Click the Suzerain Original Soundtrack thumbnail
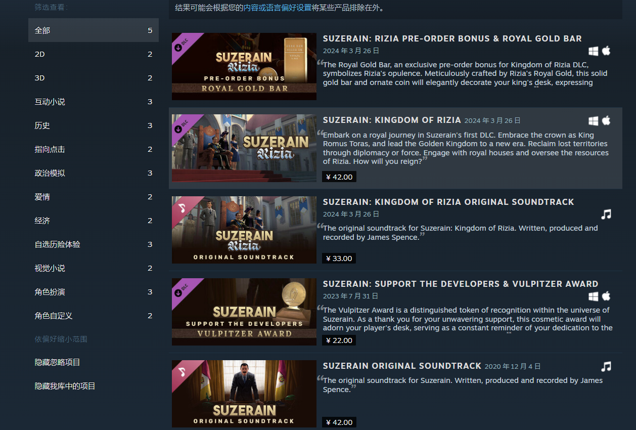This screenshot has width=636, height=430. pos(244,394)
